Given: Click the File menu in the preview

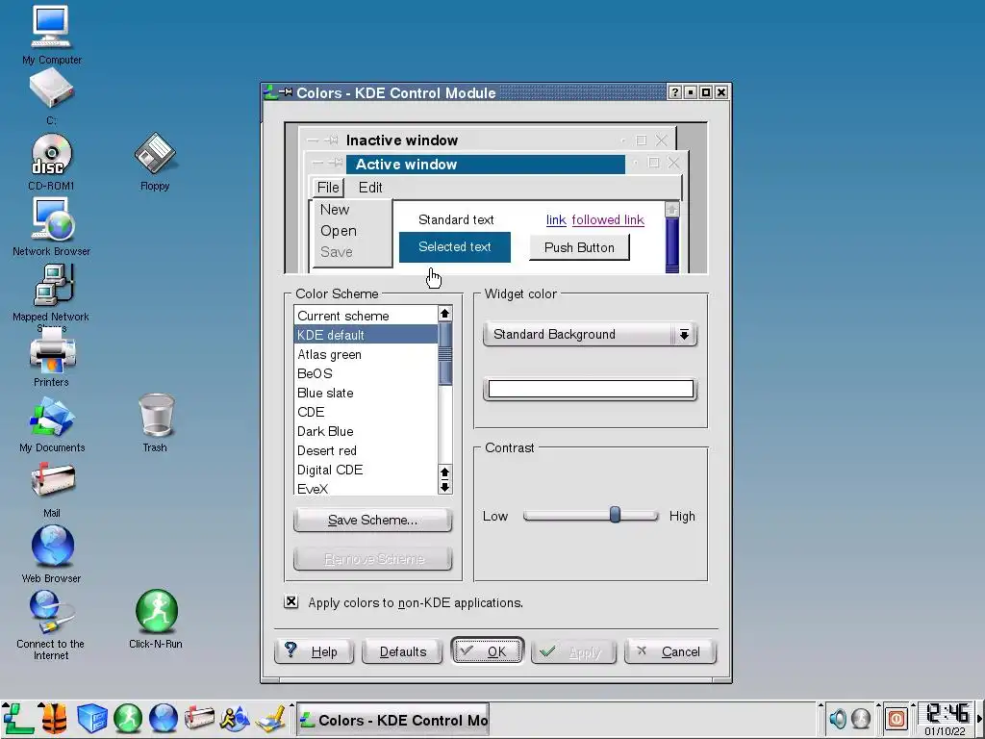Looking at the screenshot, I should 328,188.
